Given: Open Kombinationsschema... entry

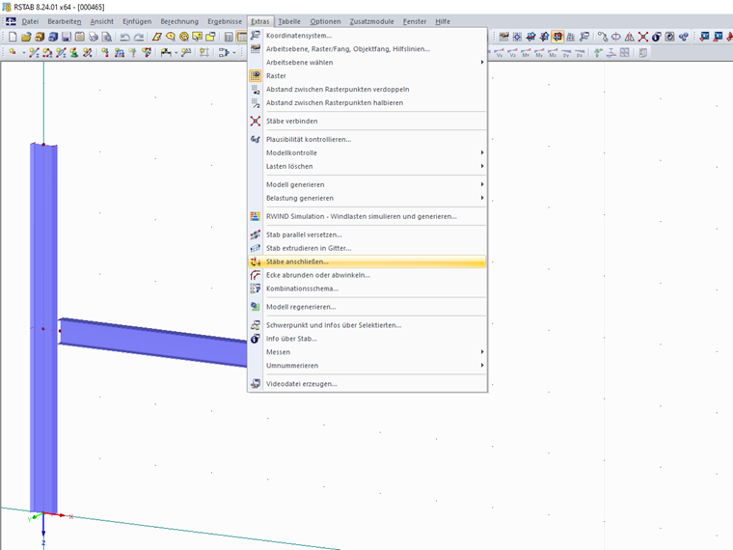Looking at the screenshot, I should [x=366, y=289].
